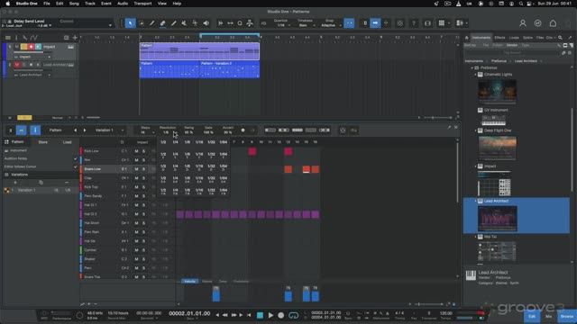Image resolution: width=577 pixels, height=324 pixels.
Task: Toggle the Editor follows Cursor option
Action: coord(76,166)
